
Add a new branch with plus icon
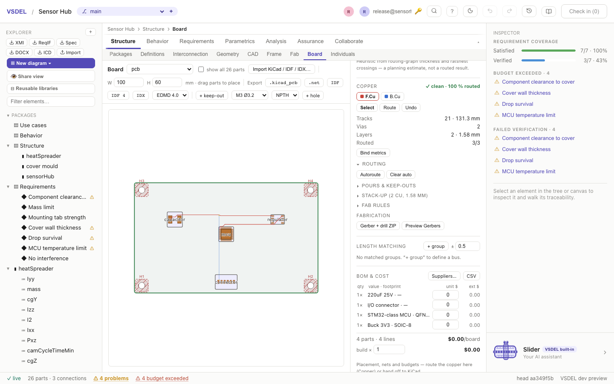(x=171, y=12)
